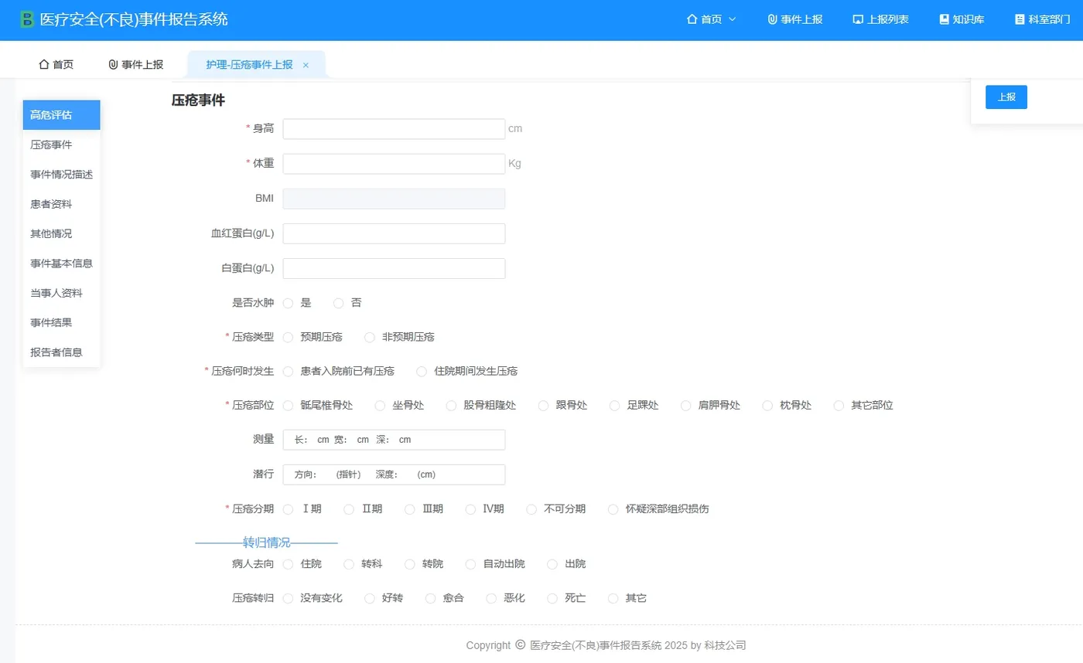Image resolution: width=1083 pixels, height=663 pixels.
Task: Click the 科室部门 building icon
Action: click(x=1020, y=19)
